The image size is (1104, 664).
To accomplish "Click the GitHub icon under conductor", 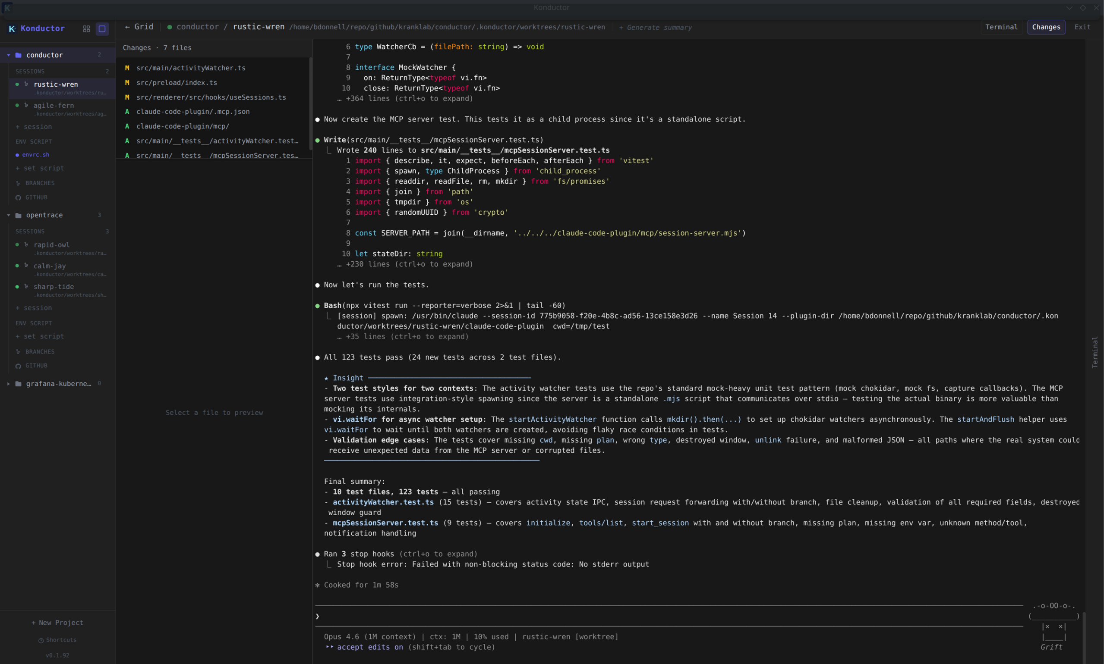I will pyautogui.click(x=19, y=198).
